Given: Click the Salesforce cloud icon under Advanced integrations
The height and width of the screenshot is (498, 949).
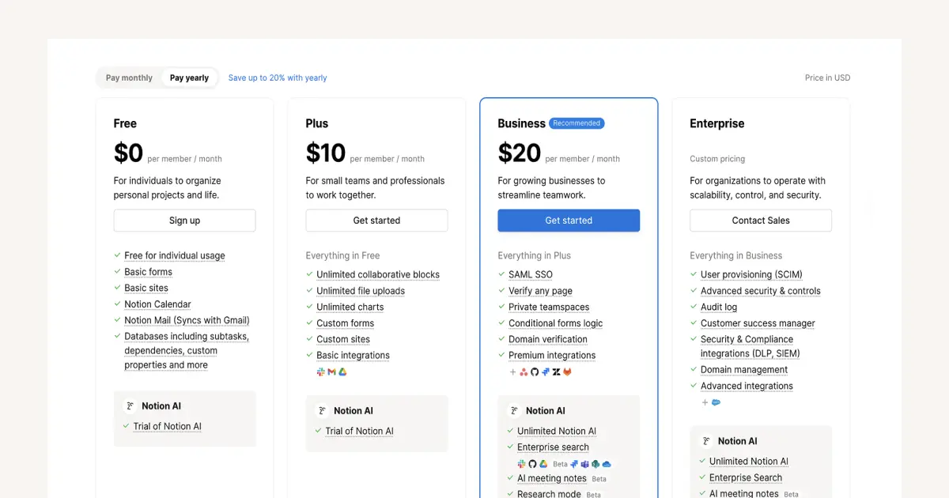Looking at the screenshot, I should (716, 402).
